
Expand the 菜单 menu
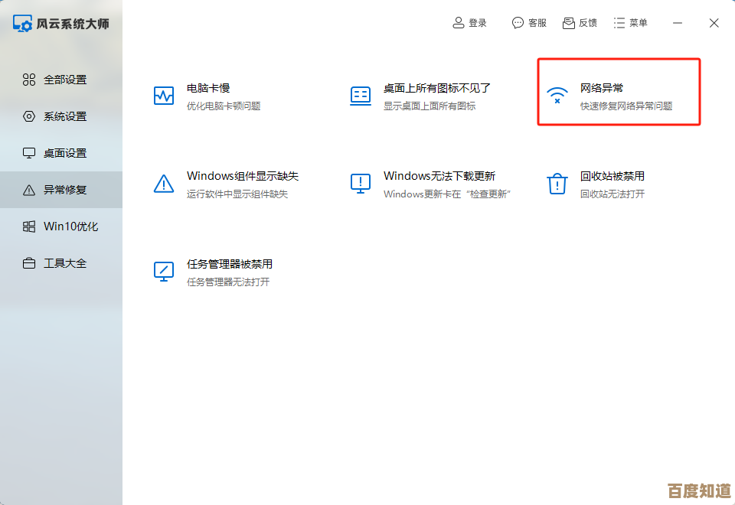click(x=630, y=23)
